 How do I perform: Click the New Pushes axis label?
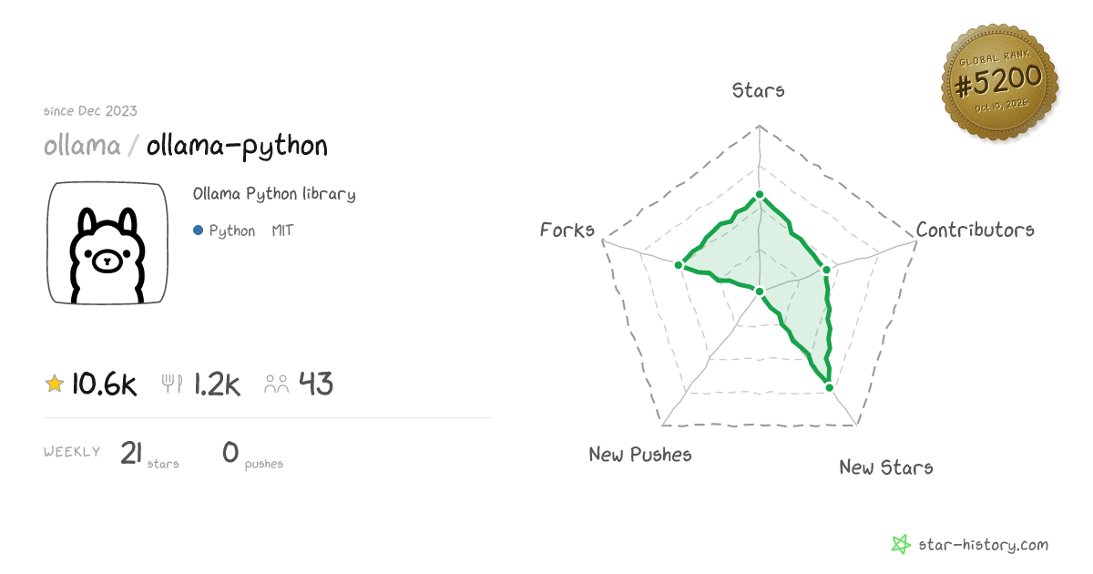point(640,454)
